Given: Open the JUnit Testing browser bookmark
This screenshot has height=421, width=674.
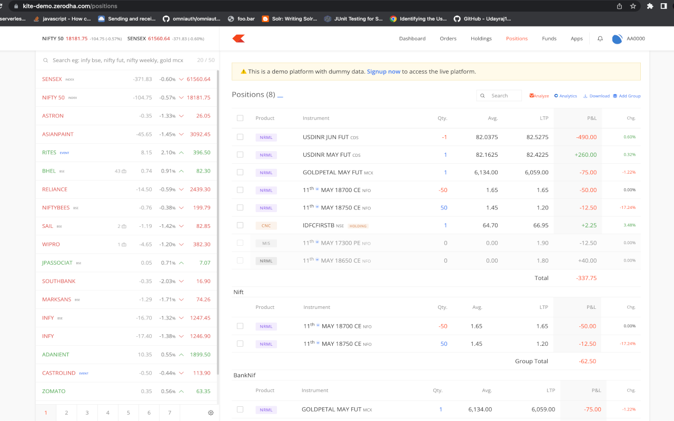Looking at the screenshot, I should point(353,18).
